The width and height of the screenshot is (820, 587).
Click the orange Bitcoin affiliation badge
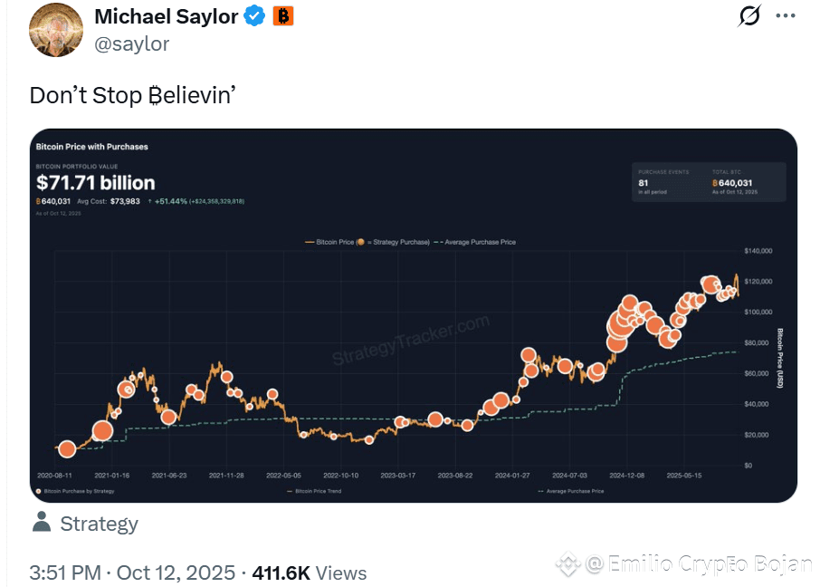[282, 16]
